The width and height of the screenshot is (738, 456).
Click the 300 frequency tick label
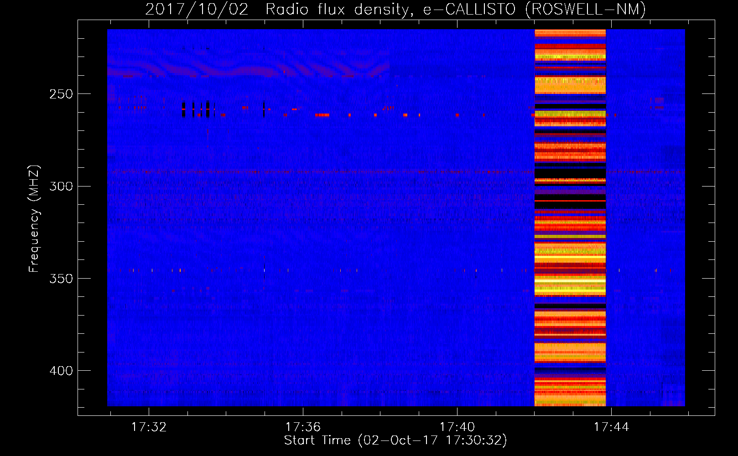click(61, 187)
